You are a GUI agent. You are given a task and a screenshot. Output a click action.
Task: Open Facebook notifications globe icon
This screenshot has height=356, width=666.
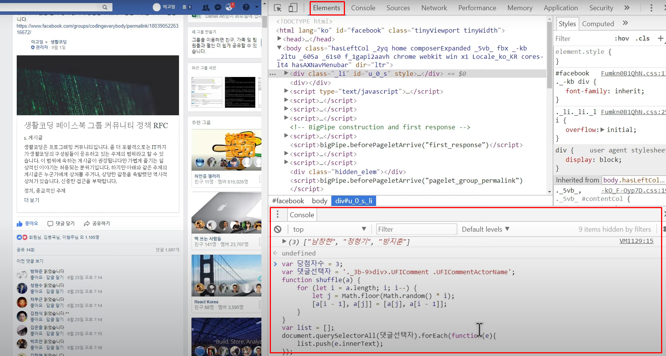(229, 7)
